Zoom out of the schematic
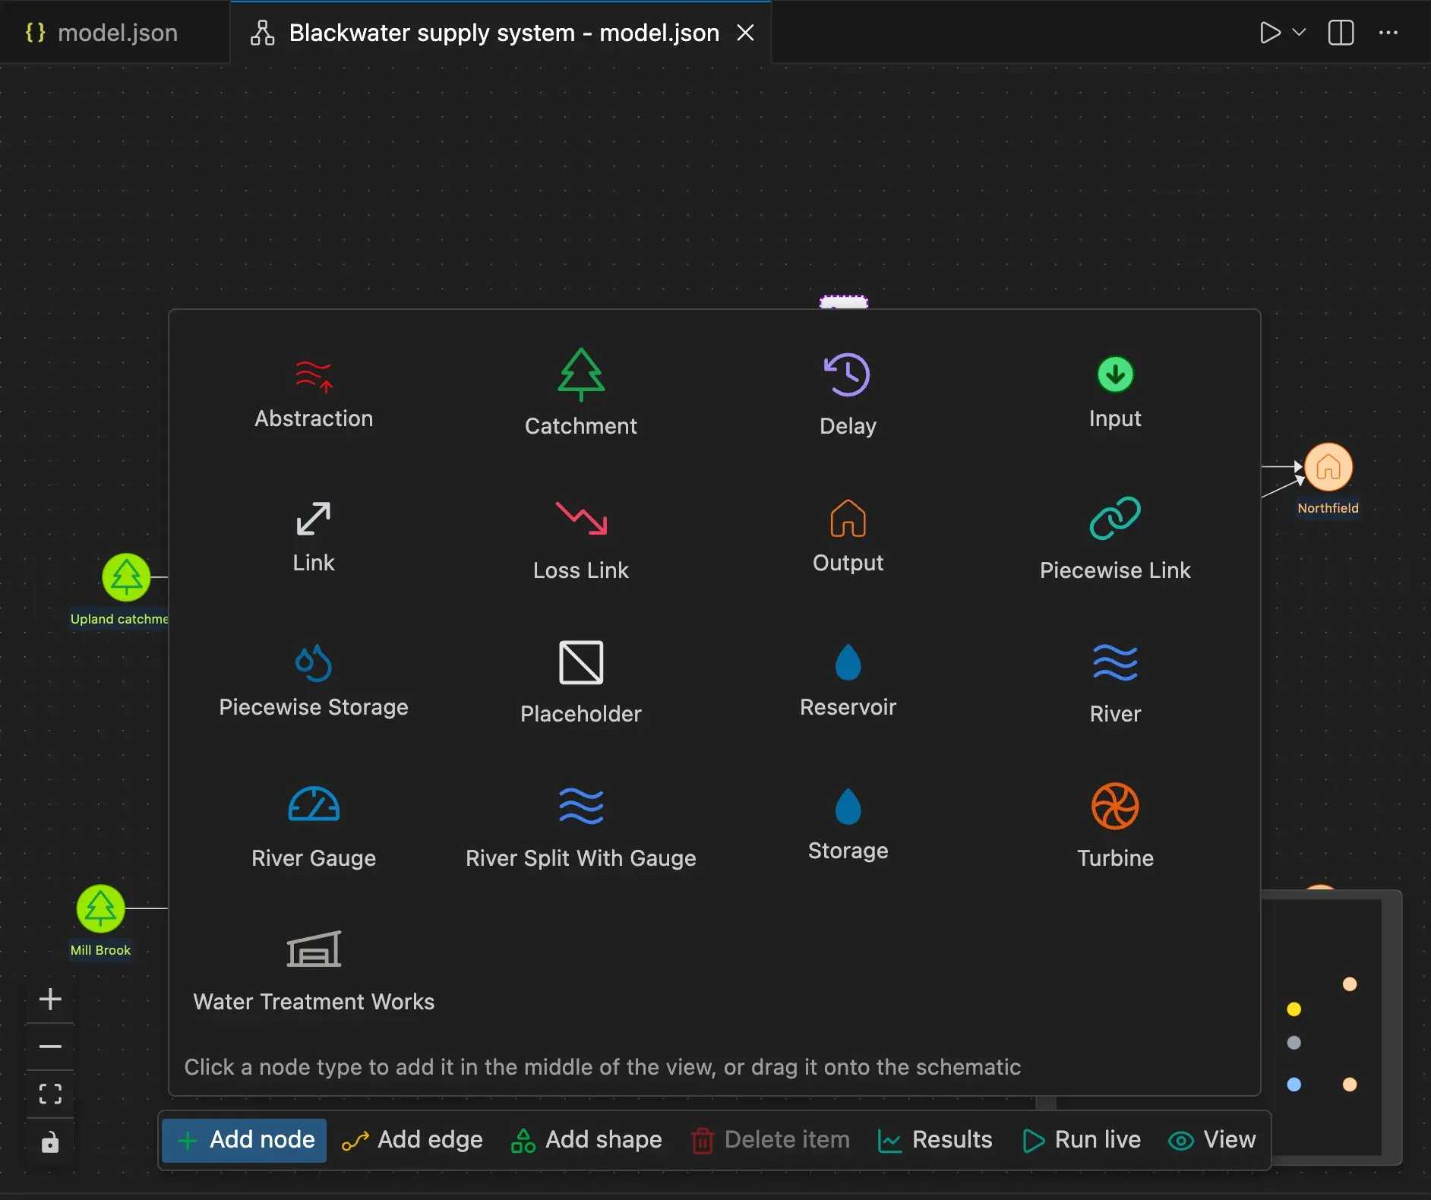1431x1200 pixels. click(x=50, y=1047)
